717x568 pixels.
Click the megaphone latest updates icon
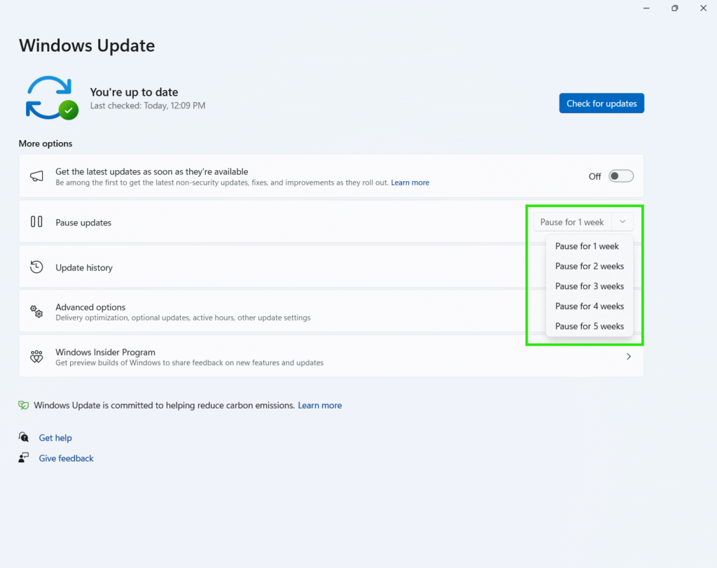(x=36, y=176)
